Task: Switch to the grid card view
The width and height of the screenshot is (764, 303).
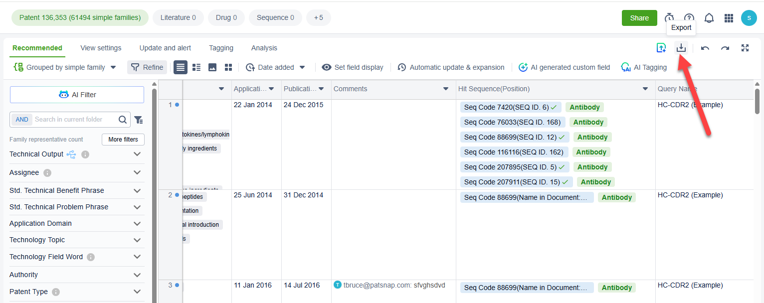Action: pos(228,67)
